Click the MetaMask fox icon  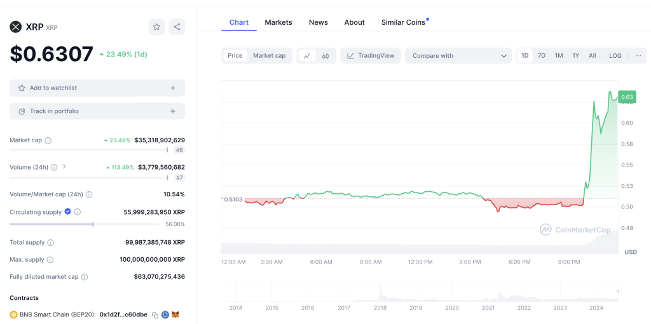coord(175,314)
